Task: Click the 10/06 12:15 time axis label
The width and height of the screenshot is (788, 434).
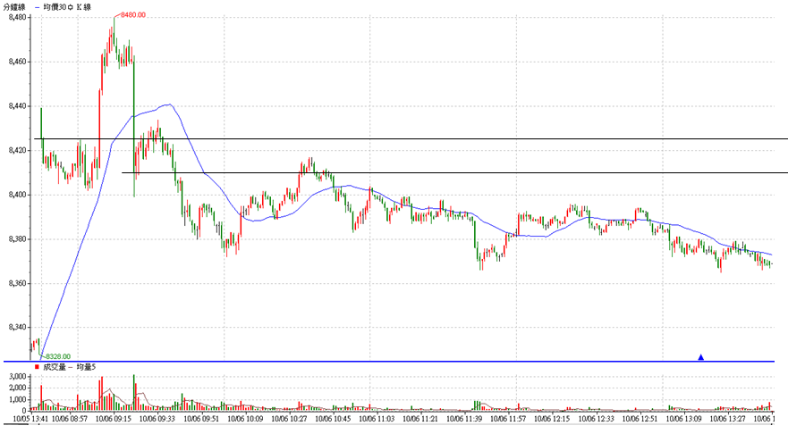Action: pyautogui.click(x=552, y=419)
